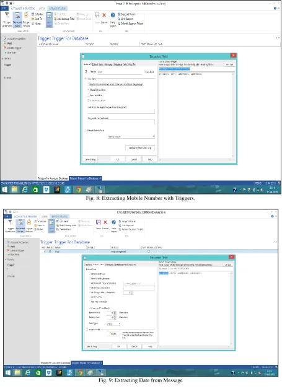Screen dimensions: 282x389
Task: Click Account Properties in Fig. 8 left sidebar
Action: [x=15, y=38]
